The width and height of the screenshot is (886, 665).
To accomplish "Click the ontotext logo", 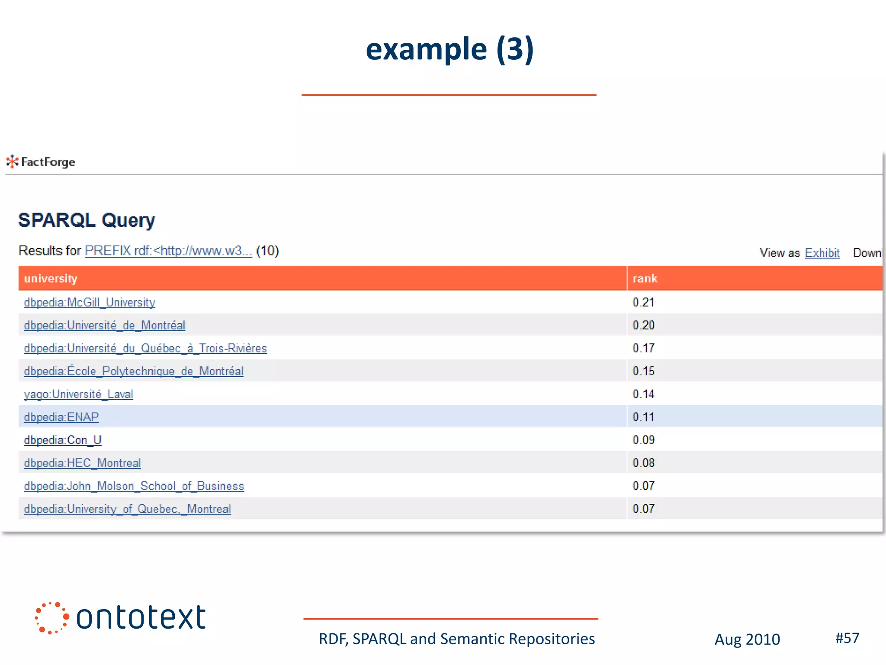I will tap(120, 618).
